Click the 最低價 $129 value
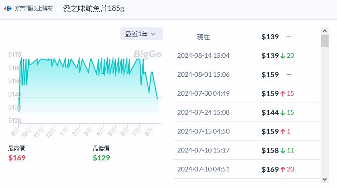337x189 pixels. [101, 158]
